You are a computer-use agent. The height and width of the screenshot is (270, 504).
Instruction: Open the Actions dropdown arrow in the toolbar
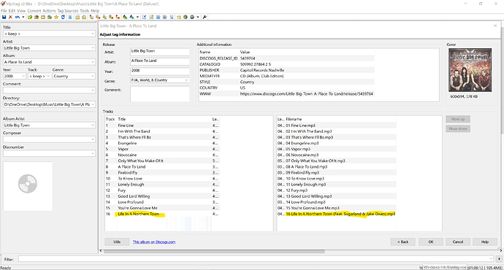137,17
